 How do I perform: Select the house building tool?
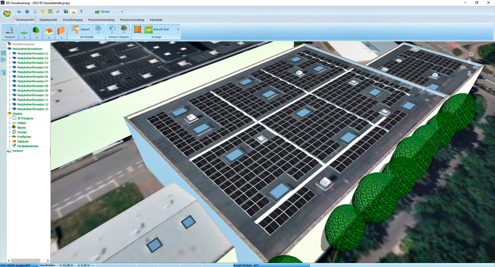49,31
